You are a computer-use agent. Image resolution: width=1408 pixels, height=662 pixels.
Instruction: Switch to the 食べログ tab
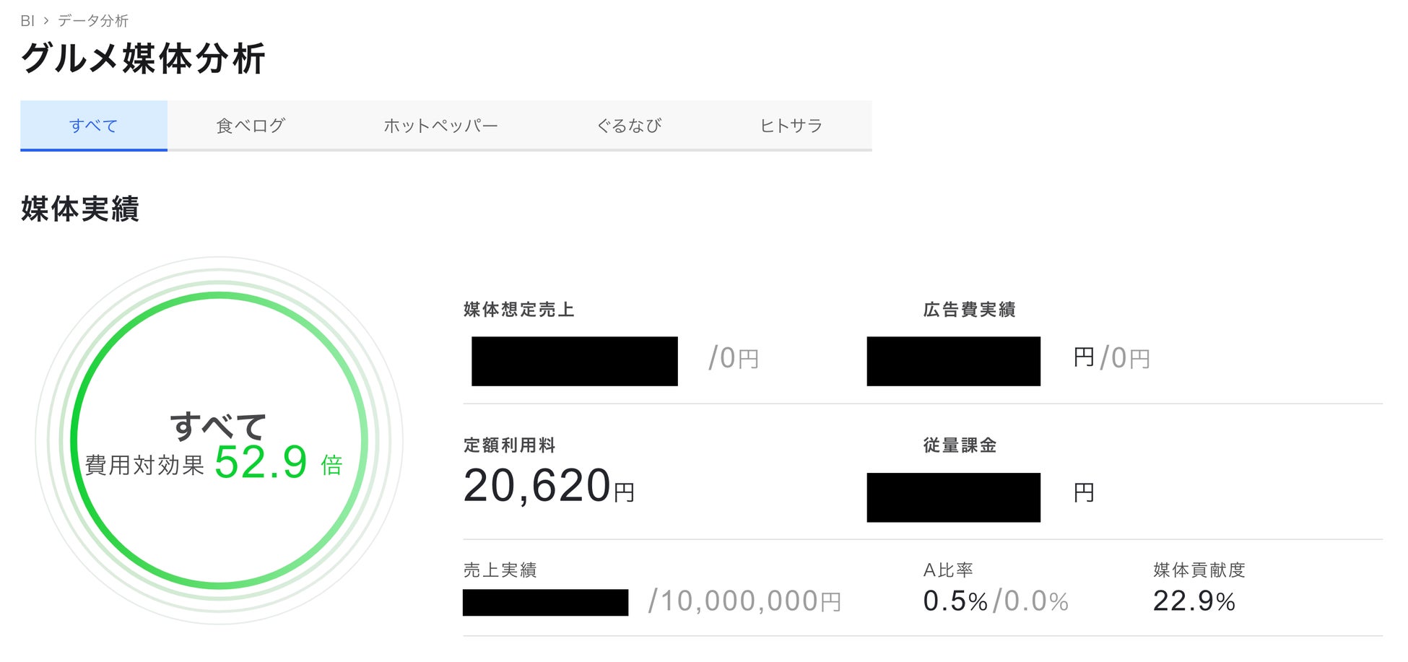click(251, 126)
